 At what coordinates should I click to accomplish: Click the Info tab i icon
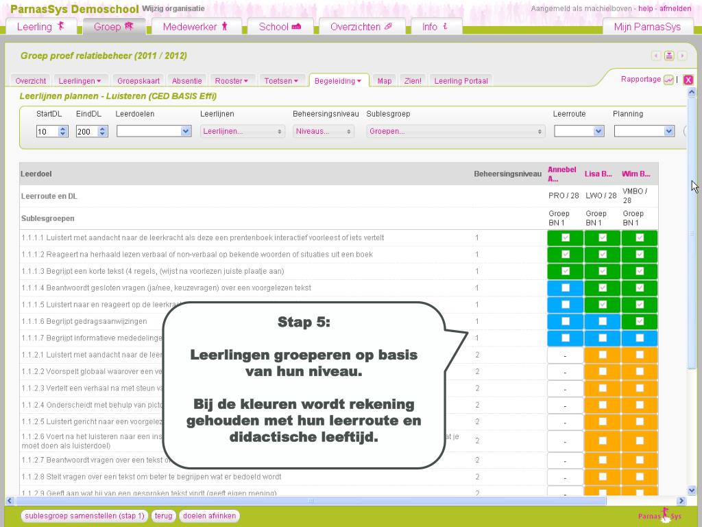(445, 27)
